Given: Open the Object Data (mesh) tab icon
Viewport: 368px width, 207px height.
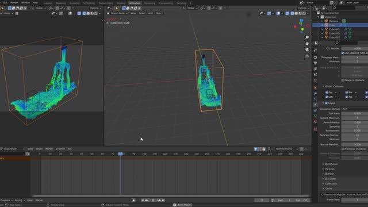Looking at the screenshot, I should (x=315, y=116).
